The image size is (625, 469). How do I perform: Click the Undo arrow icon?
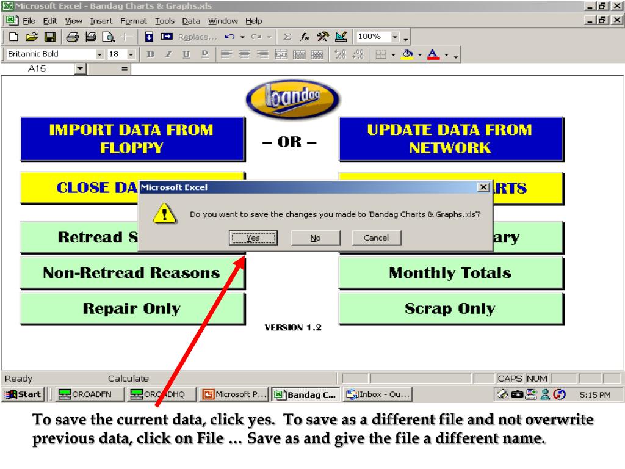(229, 37)
